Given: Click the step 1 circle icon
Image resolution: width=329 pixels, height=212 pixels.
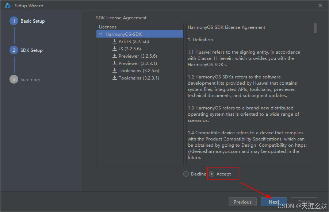Looking at the screenshot, I should coord(14,21).
